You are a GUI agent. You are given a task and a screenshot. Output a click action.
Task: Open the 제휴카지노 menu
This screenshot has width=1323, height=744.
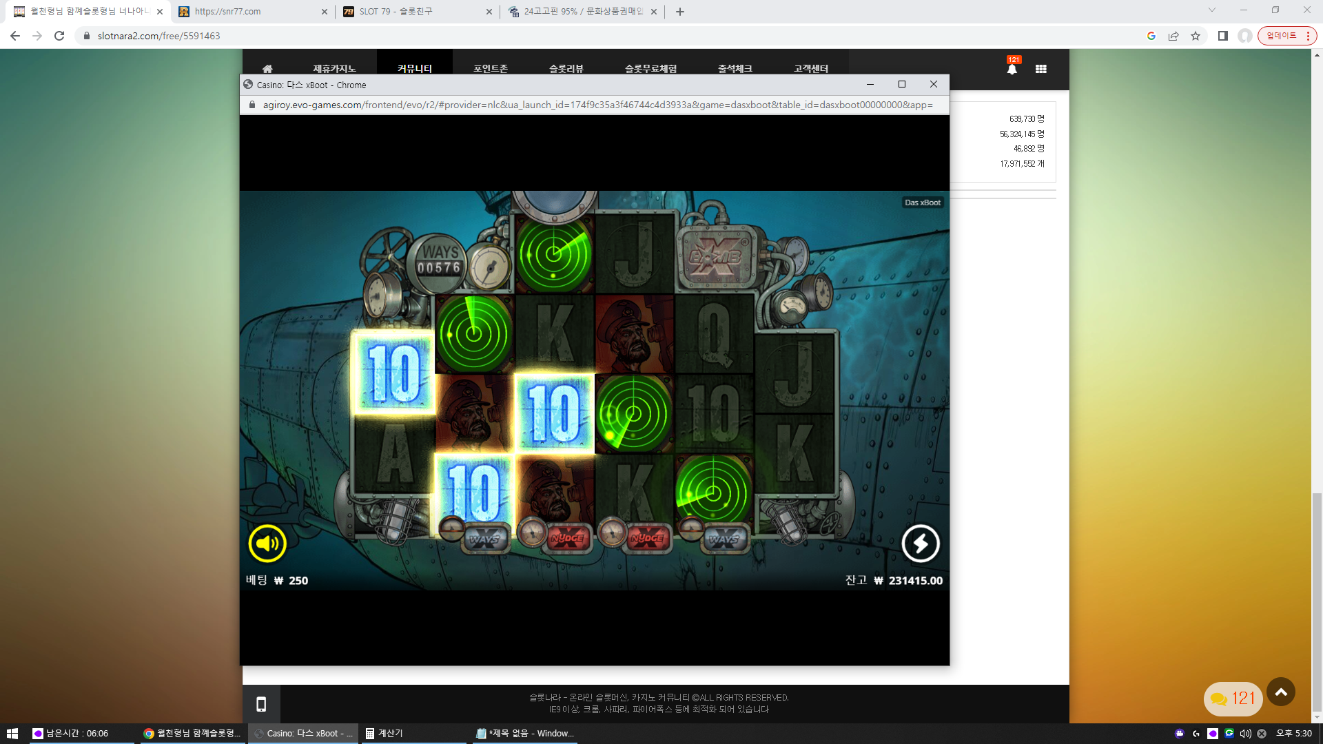334,68
